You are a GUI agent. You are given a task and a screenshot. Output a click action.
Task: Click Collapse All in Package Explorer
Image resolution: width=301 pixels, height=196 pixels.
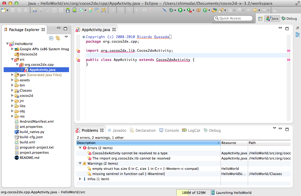pos(51,38)
